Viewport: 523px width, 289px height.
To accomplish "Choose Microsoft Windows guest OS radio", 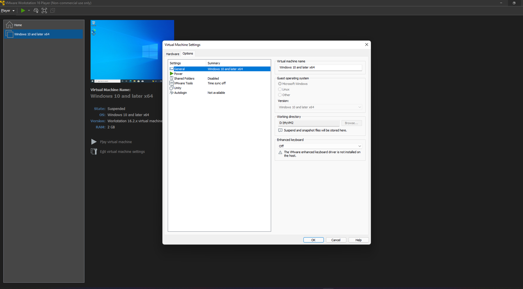I will click(280, 84).
